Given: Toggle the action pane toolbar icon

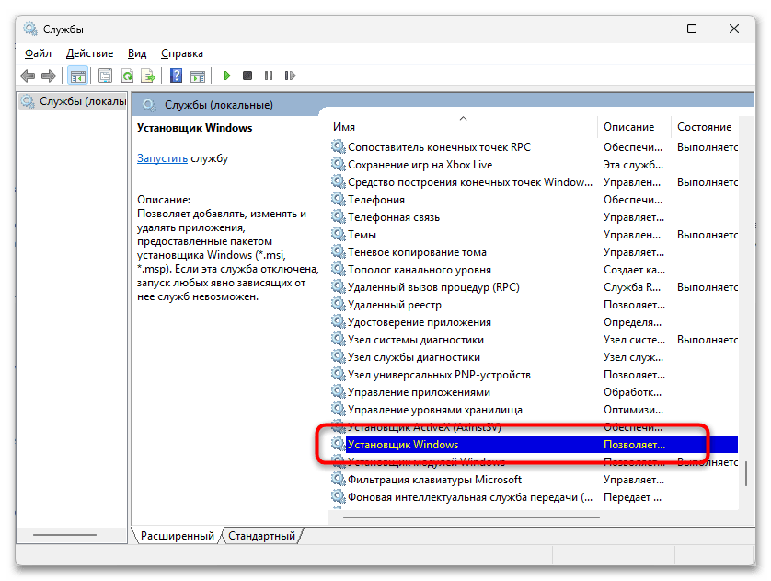Looking at the screenshot, I should pyautogui.click(x=198, y=76).
